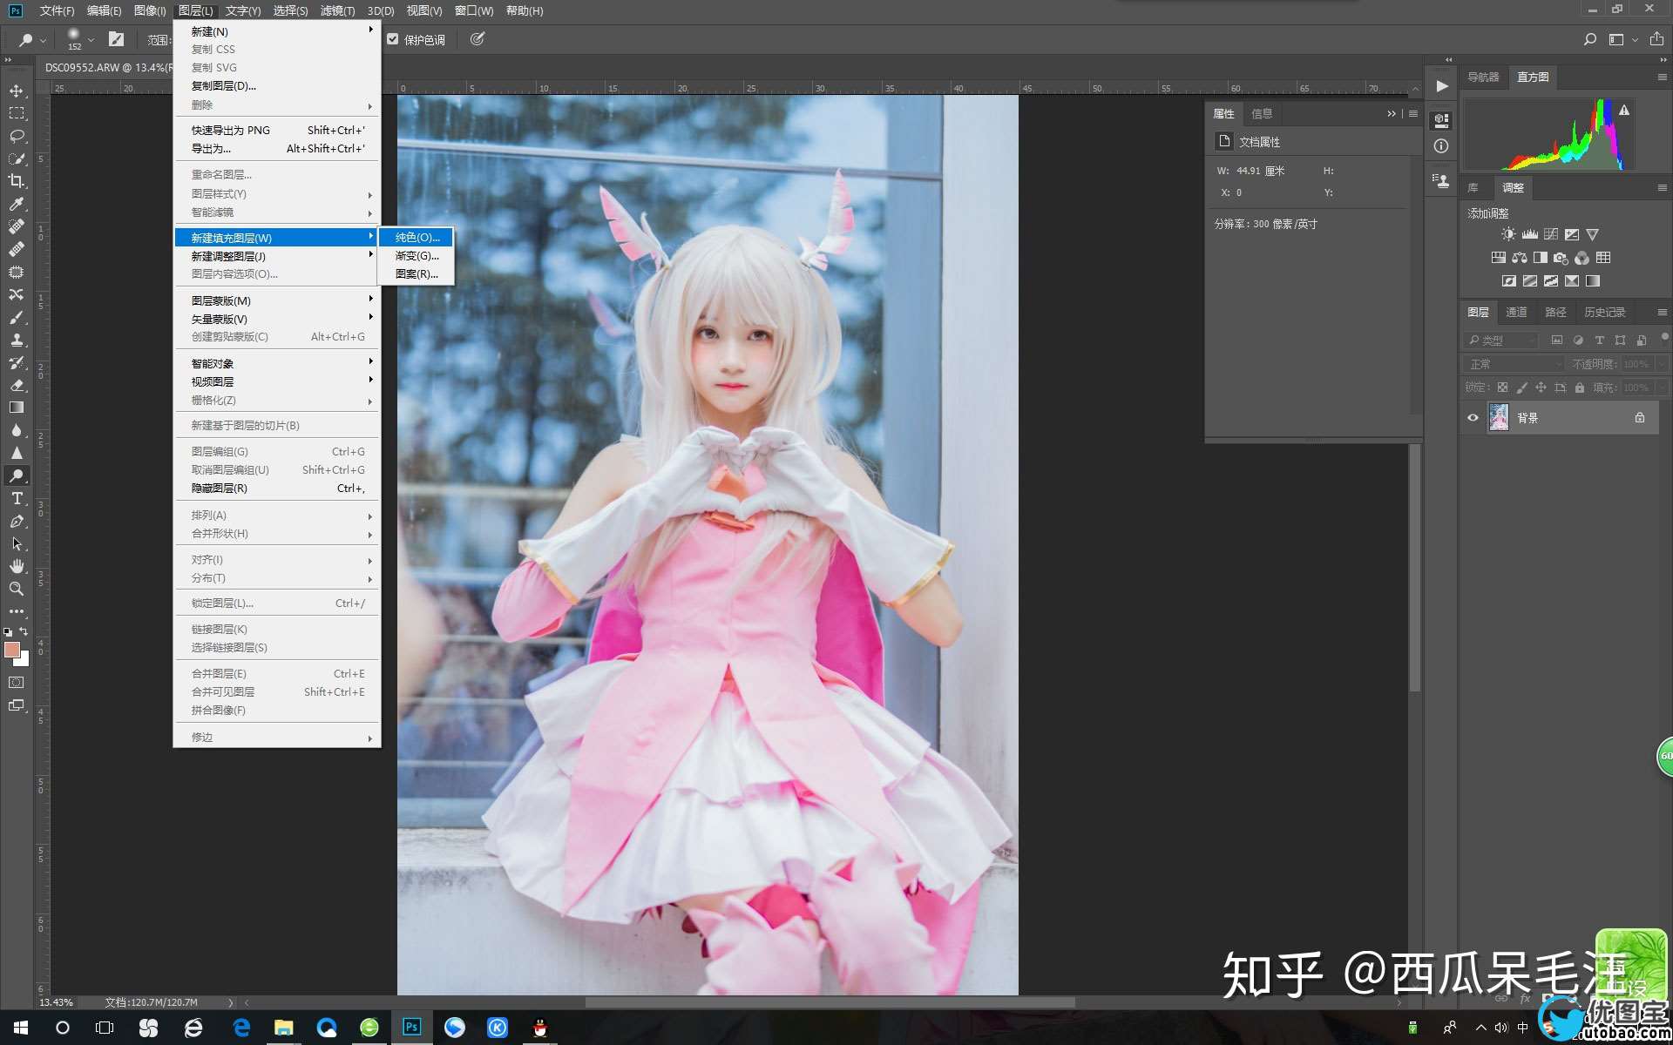Switch to the 通道 tab
This screenshot has width=1673, height=1045.
[1516, 313]
